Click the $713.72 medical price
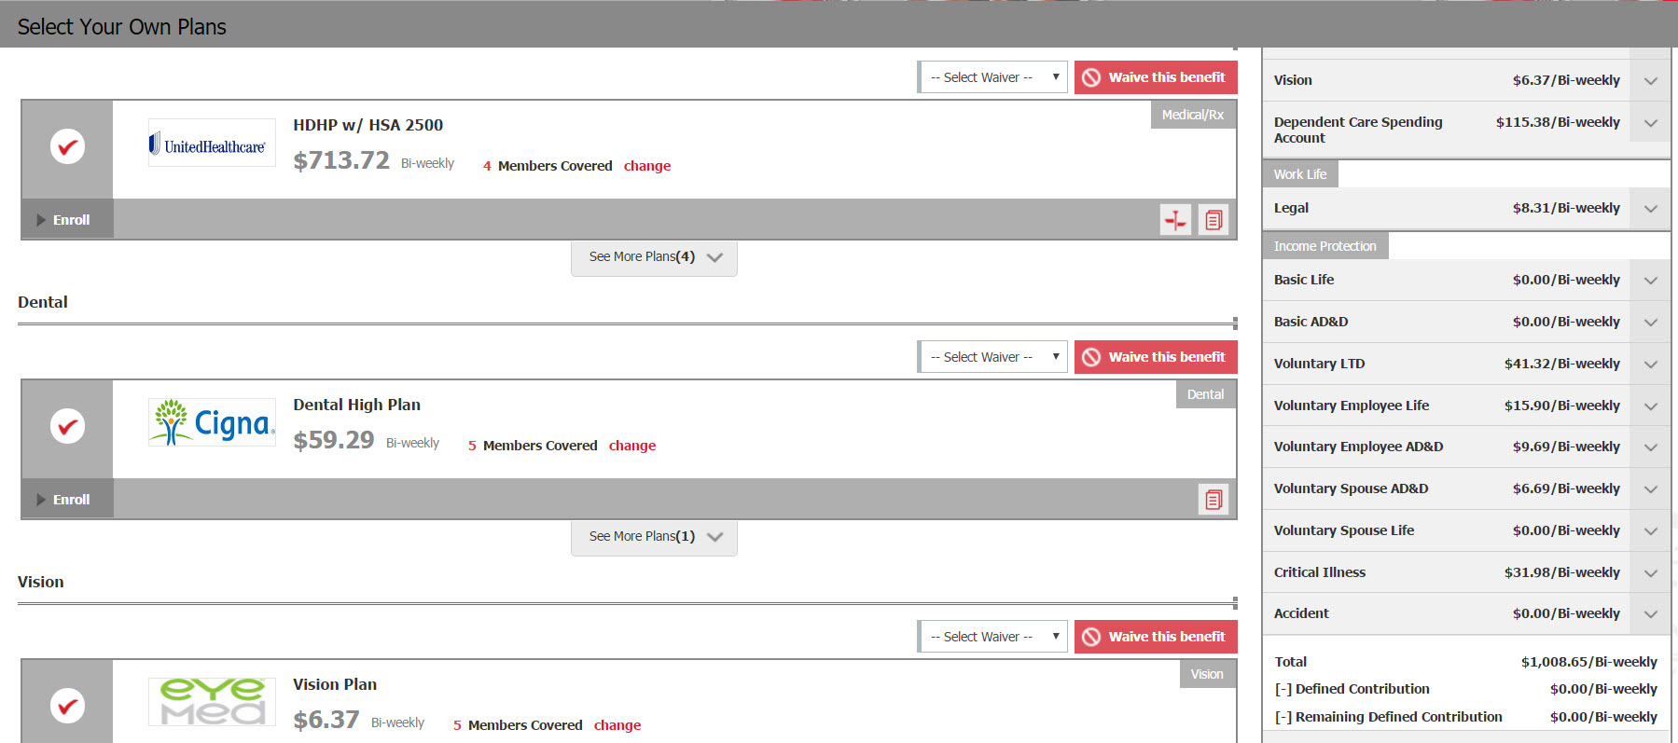 pos(341,160)
